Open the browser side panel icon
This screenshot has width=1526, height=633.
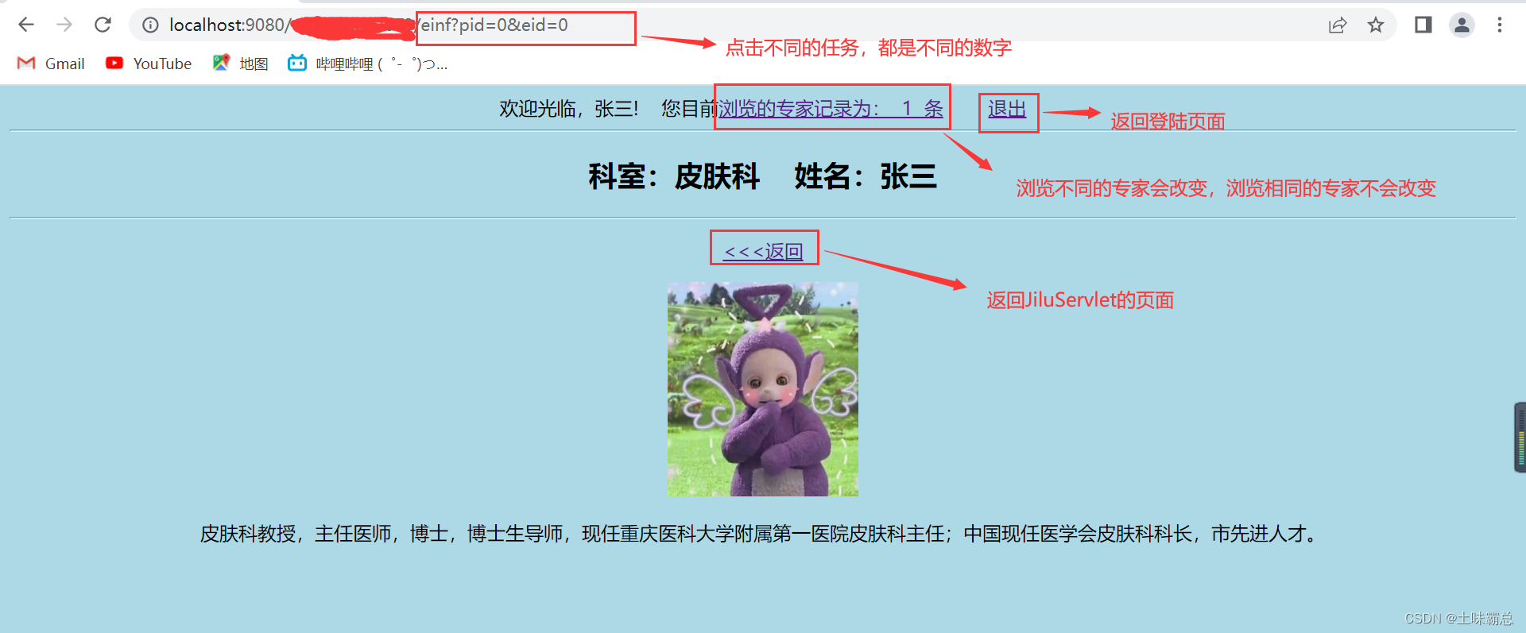click(x=1423, y=25)
